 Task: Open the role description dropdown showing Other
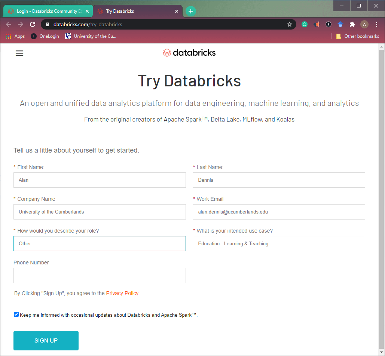(100, 243)
